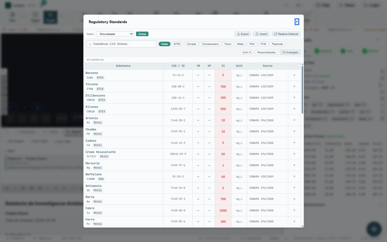The height and width of the screenshot is (242, 387).
Task: Click CAS number 18540-29-9
Action: (x=178, y=154)
